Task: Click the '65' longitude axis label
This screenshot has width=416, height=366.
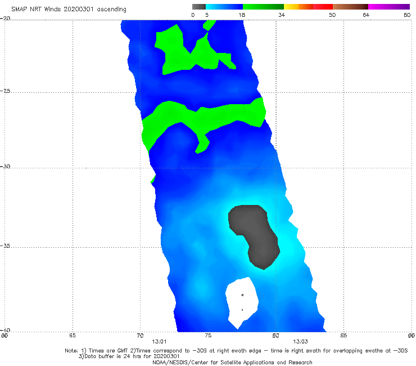Action: (73, 336)
